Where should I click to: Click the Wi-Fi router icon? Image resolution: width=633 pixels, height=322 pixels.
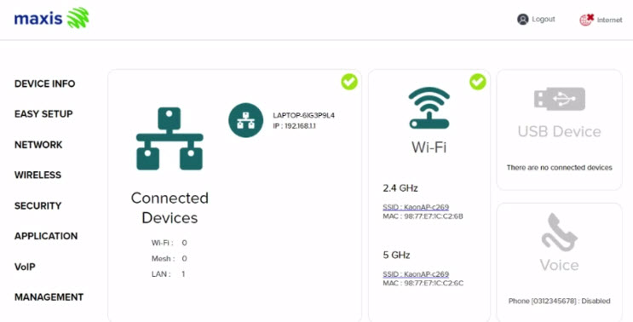(429, 107)
